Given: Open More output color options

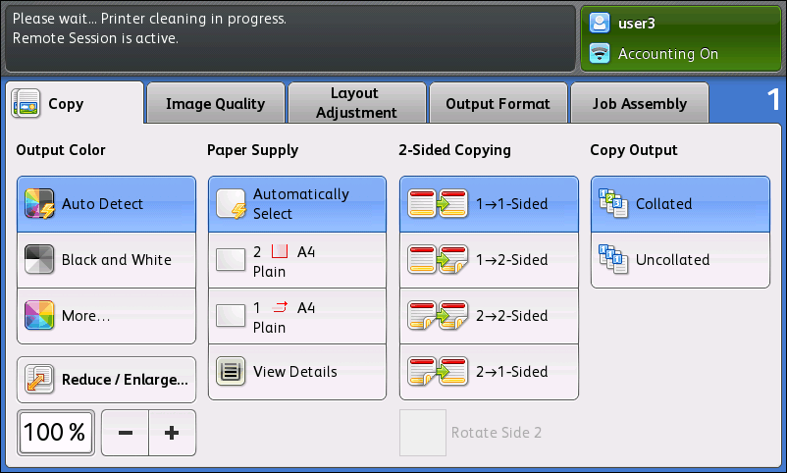Looking at the screenshot, I should 106,316.
